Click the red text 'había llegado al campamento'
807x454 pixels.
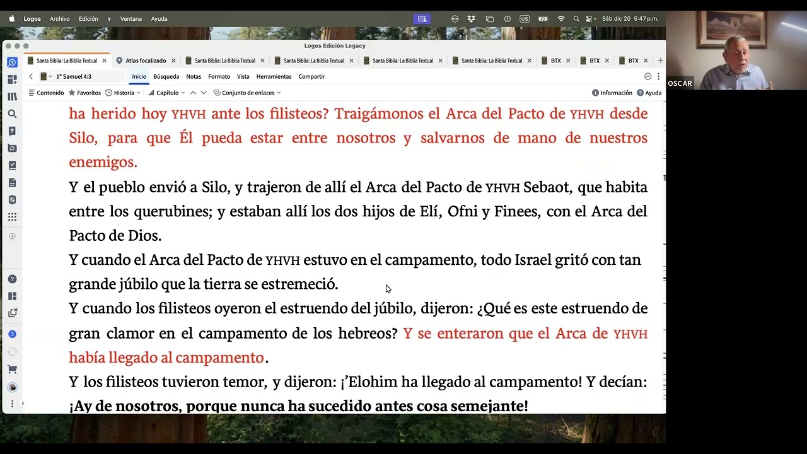[x=166, y=358]
